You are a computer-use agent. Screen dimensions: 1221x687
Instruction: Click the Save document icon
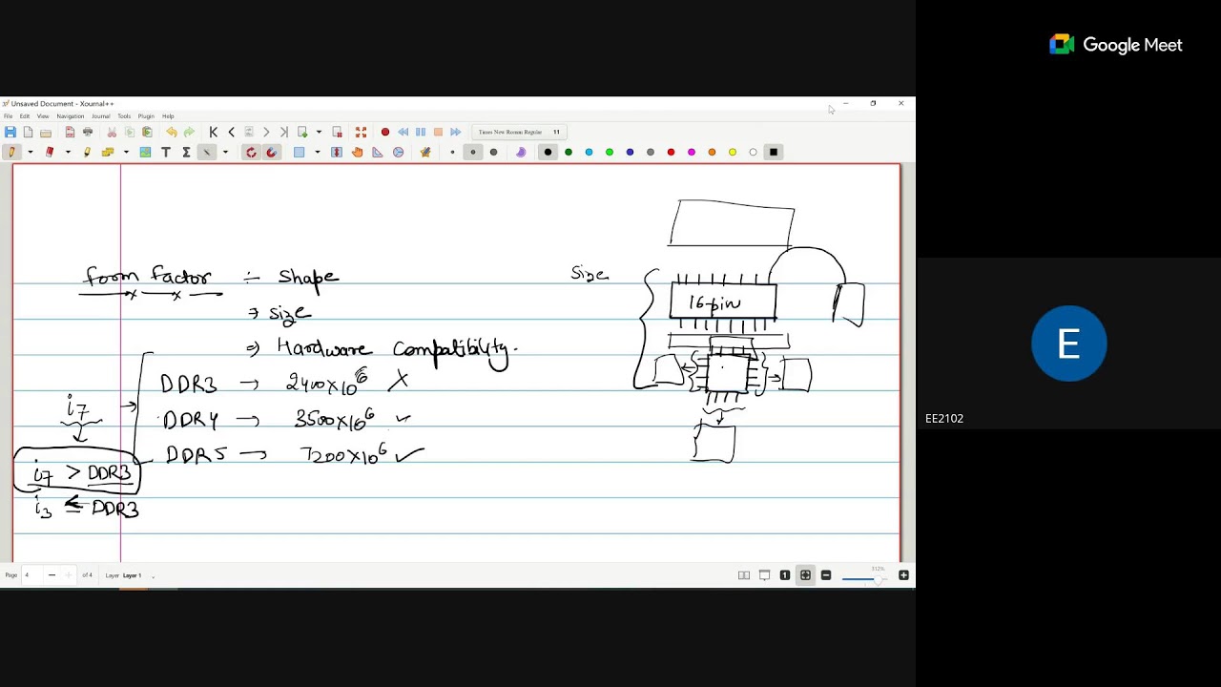pos(10,132)
